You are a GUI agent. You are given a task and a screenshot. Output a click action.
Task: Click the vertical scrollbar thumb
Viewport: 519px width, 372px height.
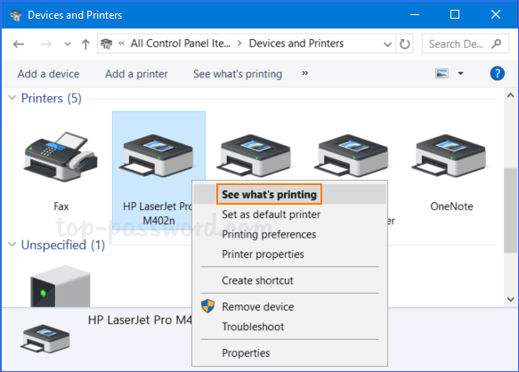tap(510, 211)
